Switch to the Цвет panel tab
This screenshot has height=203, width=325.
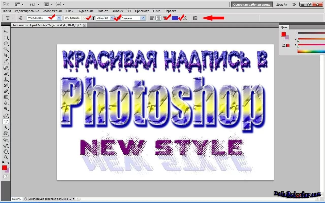(284, 27)
